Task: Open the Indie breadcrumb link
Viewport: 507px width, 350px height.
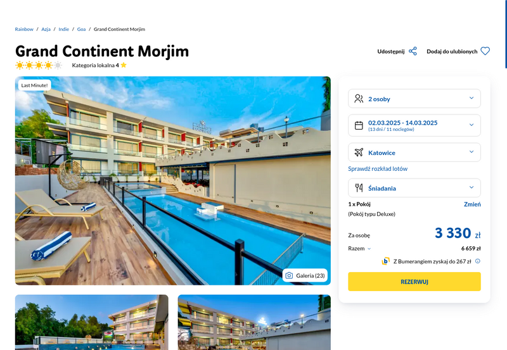Action: (x=64, y=29)
